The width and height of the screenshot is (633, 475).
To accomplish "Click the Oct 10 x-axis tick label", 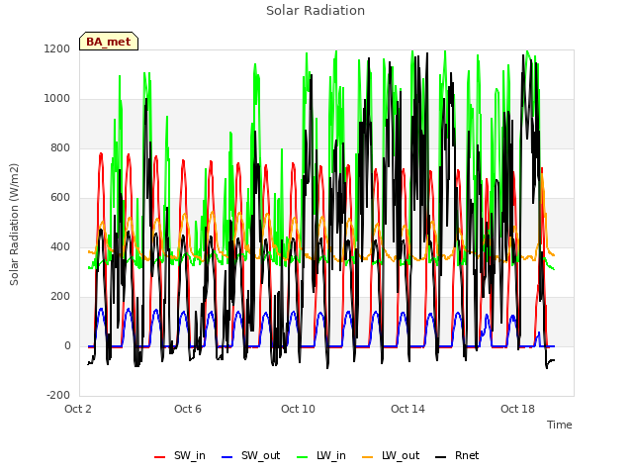I will coord(298,409).
